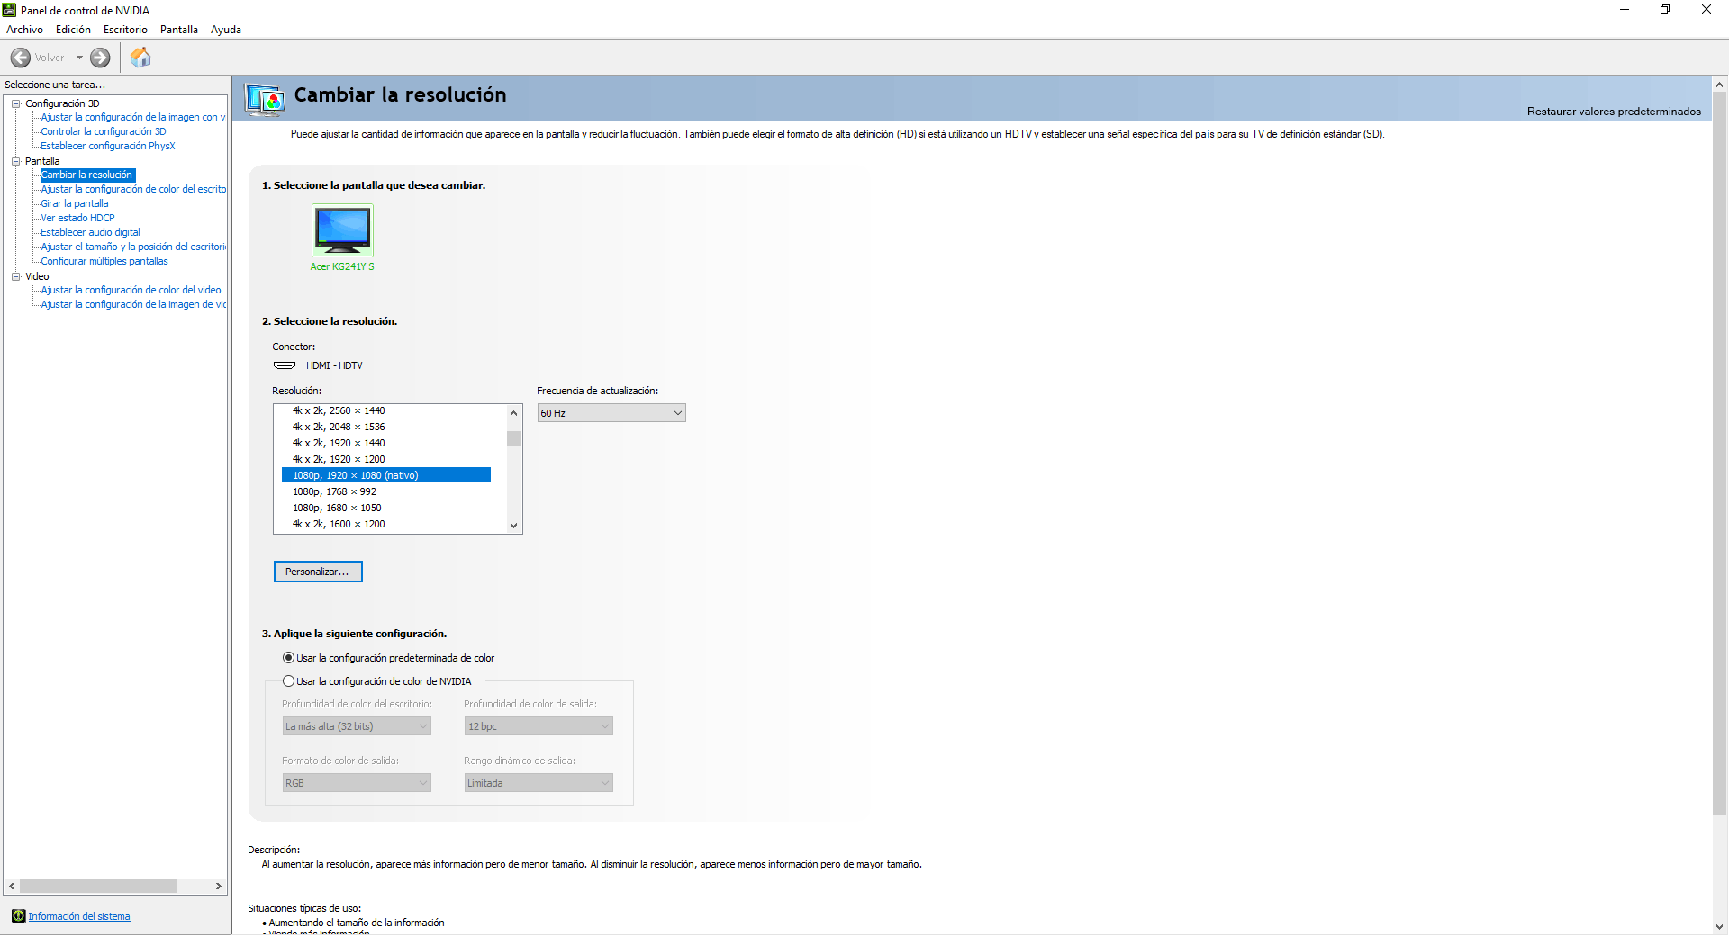Open 'Ajustar la configuración de la imagen con v' task
Viewport: 1729px width, 936px height.
click(x=133, y=117)
